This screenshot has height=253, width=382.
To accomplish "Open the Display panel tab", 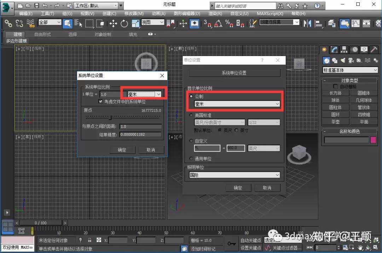I will click(364, 50).
